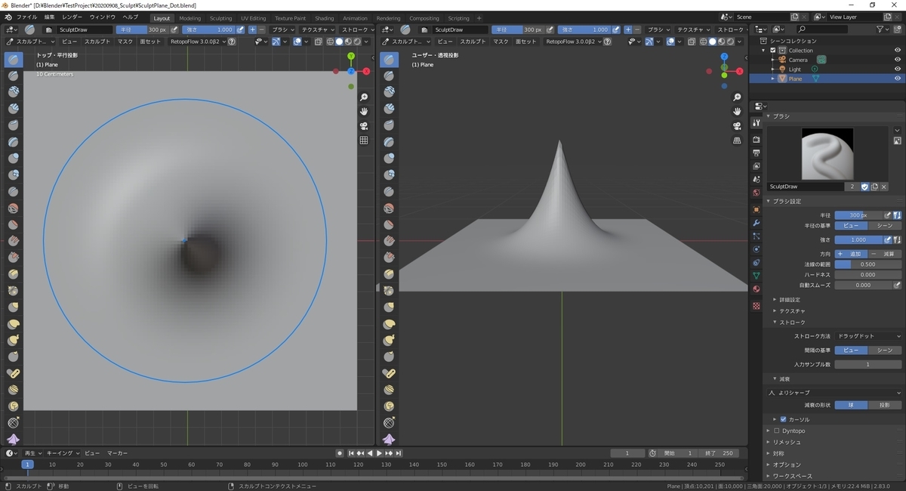Expand the テクスチャ section in properties

pyautogui.click(x=791, y=310)
